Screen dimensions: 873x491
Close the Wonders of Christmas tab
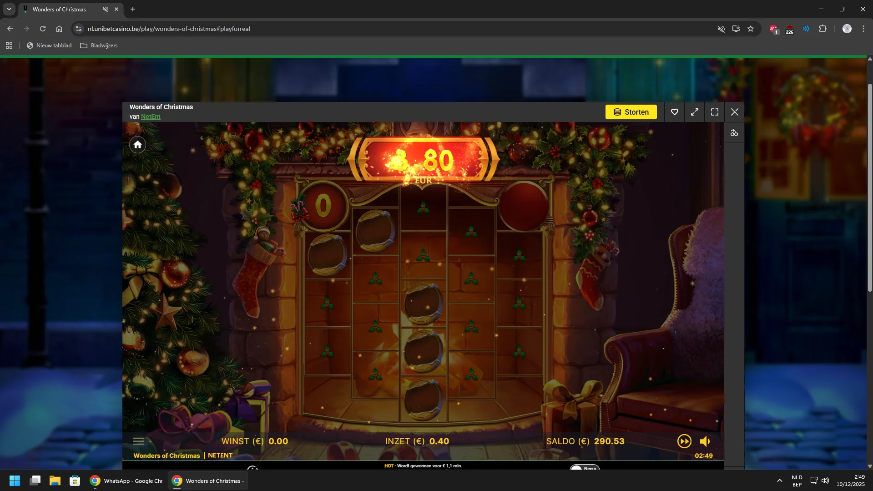pos(116,9)
